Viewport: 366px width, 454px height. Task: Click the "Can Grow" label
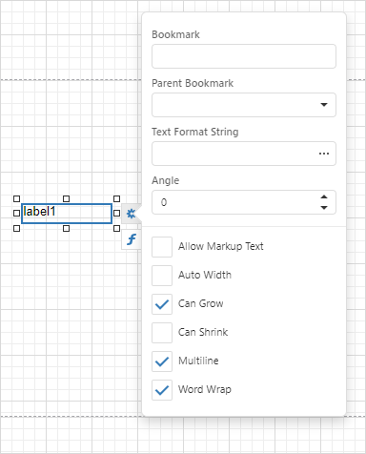pyautogui.click(x=201, y=303)
